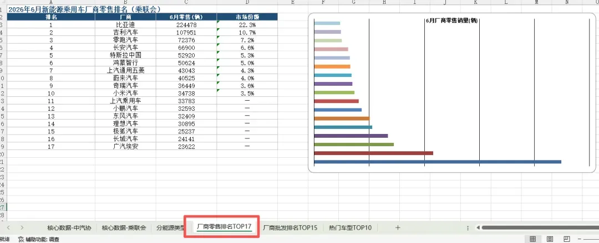Click the horizontal scrollbar left arrow
599x243 pixels.
478,228
